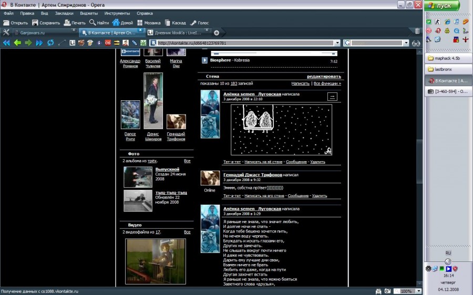473x295 pixels.
Task: Open the Правка menu
Action: click(x=27, y=13)
